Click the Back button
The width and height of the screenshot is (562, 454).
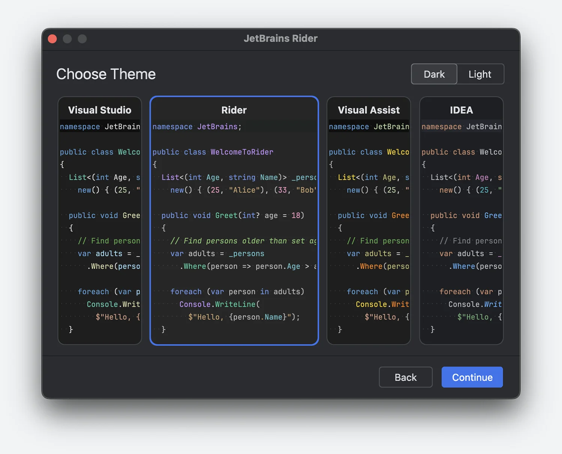tap(406, 377)
